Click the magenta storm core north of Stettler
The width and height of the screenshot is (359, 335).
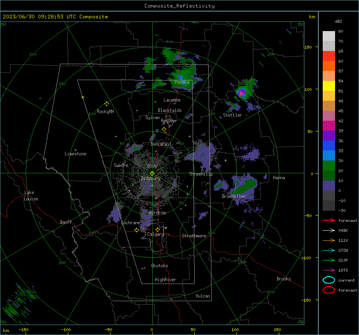tap(241, 93)
